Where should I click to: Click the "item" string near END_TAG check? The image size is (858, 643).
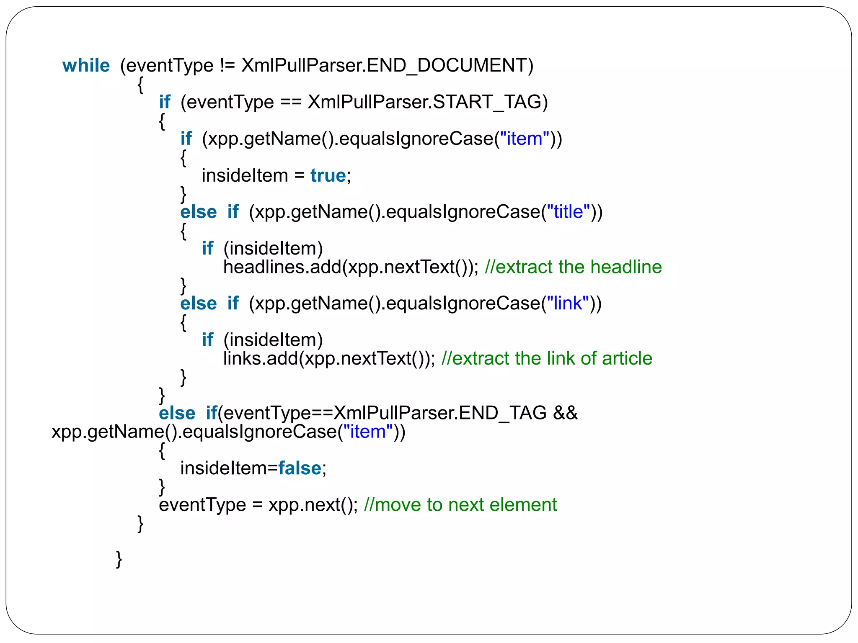368,432
